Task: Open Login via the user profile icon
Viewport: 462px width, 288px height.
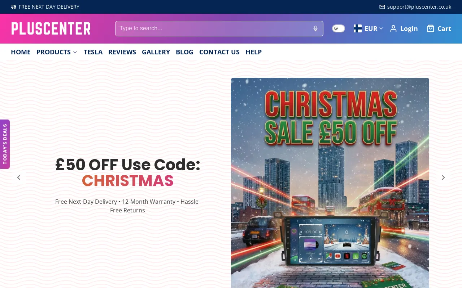Action: [x=393, y=28]
